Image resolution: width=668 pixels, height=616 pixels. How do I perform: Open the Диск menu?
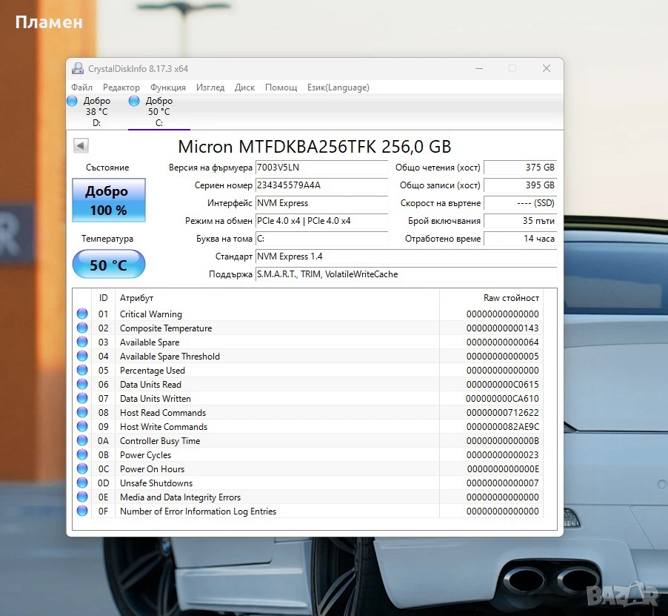pyautogui.click(x=244, y=87)
